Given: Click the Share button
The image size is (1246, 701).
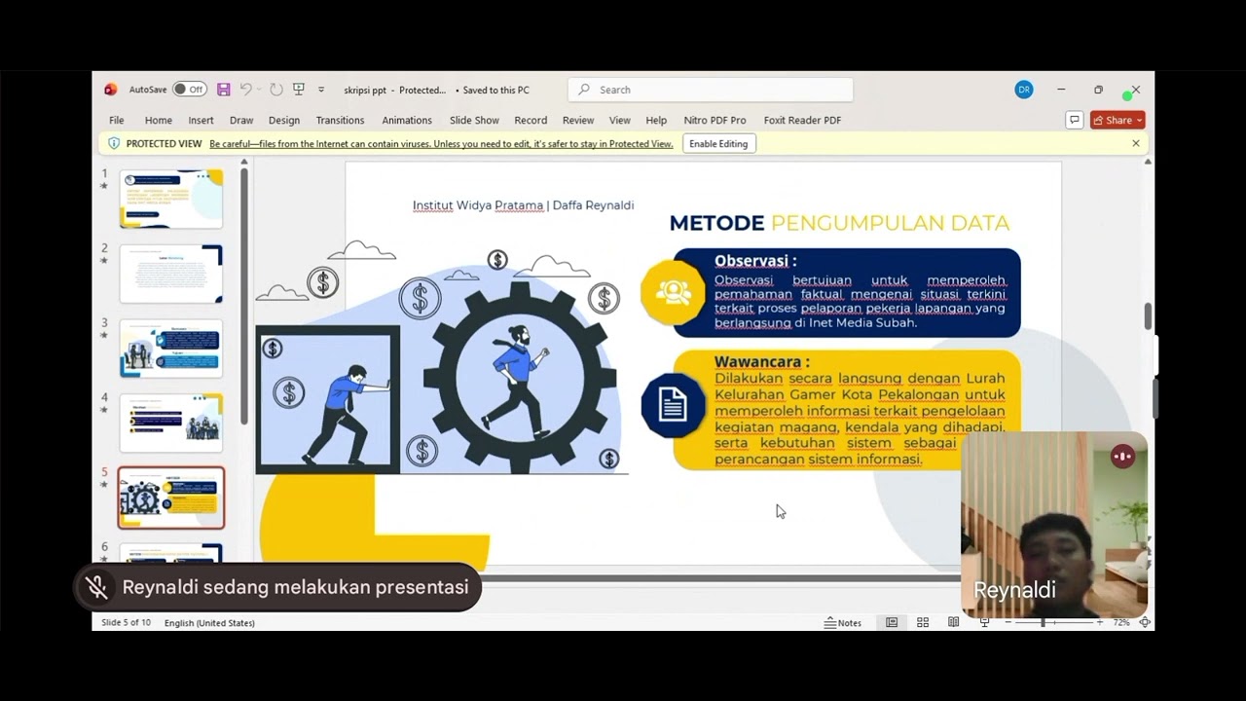Looking at the screenshot, I should point(1118,120).
